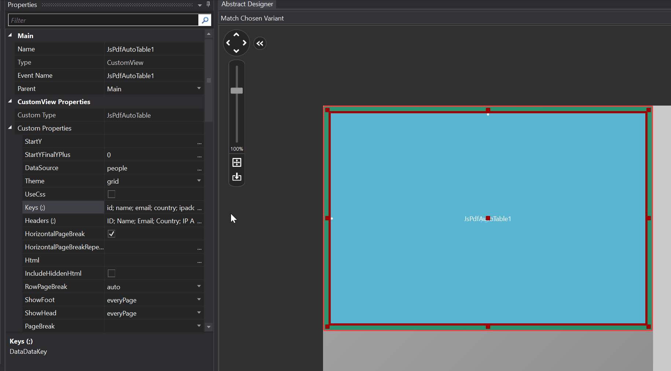Click the zoom slider handle

click(x=237, y=91)
